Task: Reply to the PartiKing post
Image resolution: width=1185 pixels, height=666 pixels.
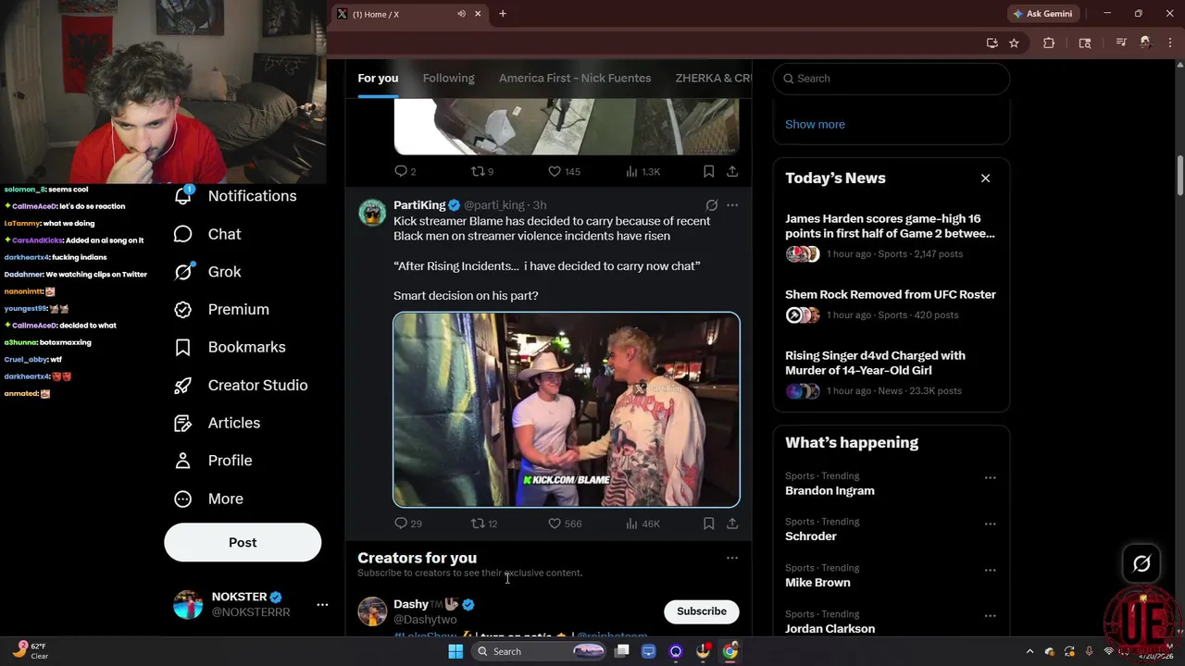Action: point(407,524)
